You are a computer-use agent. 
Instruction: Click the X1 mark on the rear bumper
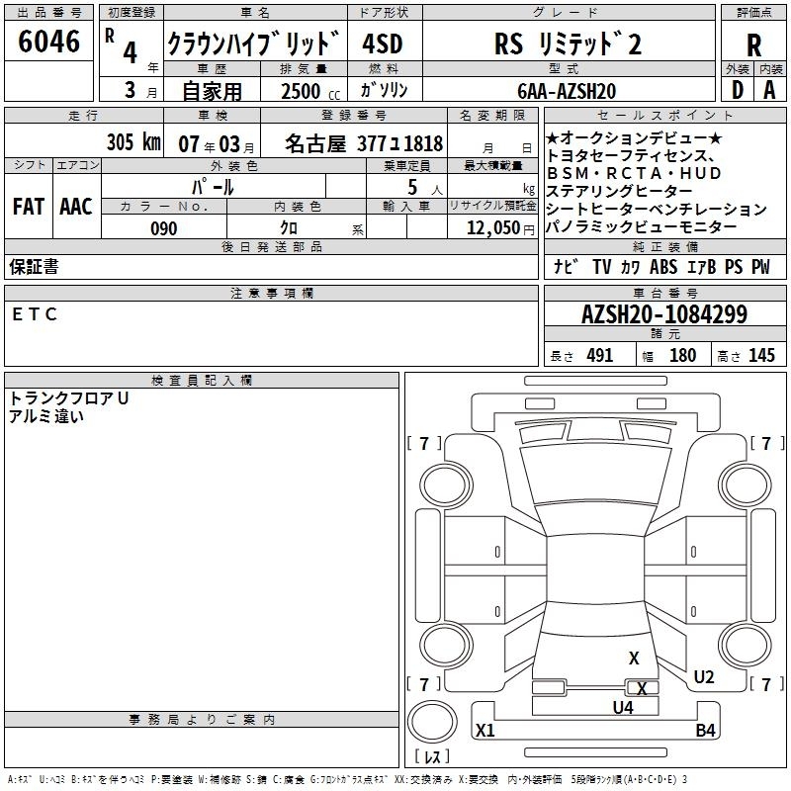click(x=484, y=731)
